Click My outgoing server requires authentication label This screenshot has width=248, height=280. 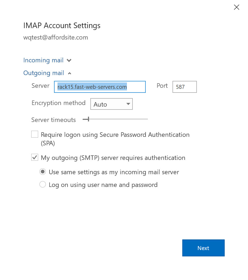(113, 158)
